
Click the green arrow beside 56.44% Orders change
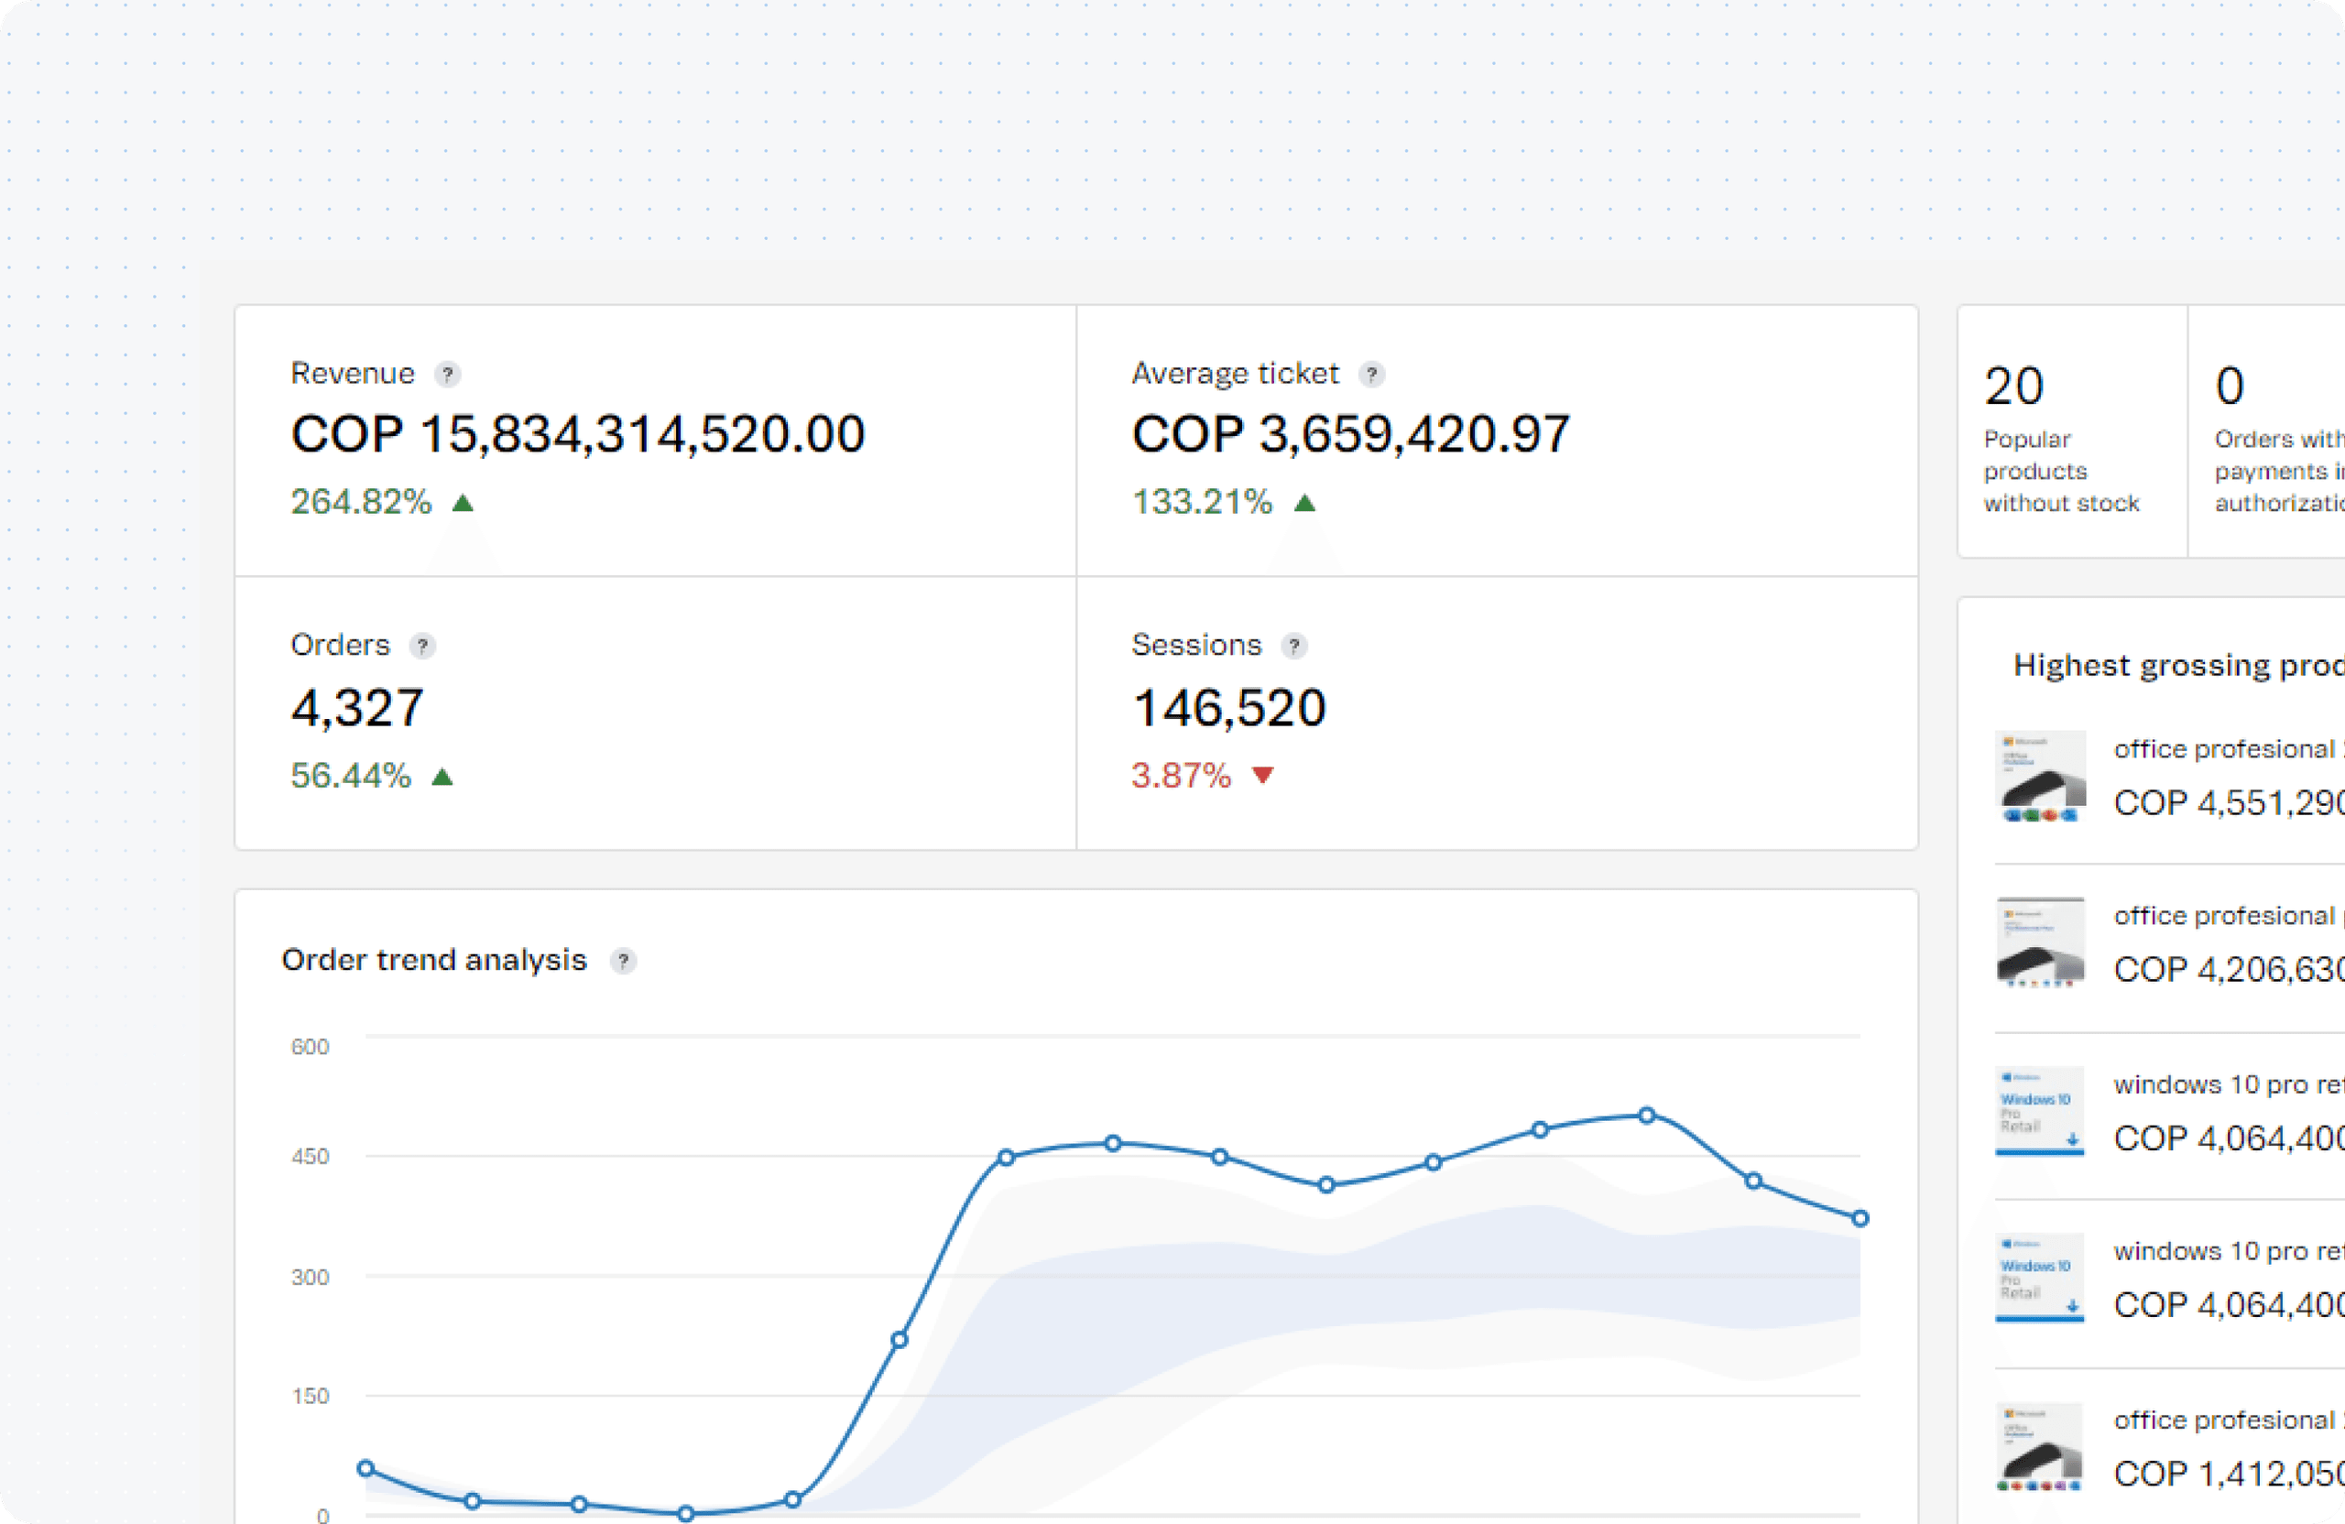(x=442, y=776)
